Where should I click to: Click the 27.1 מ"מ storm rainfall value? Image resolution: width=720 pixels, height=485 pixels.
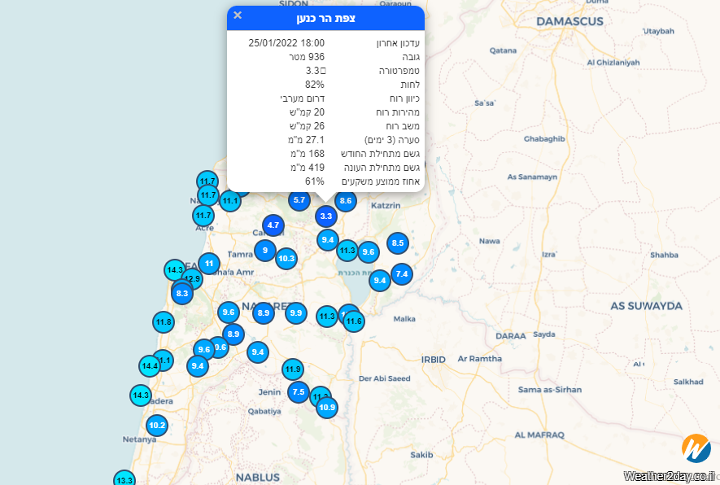306,140
